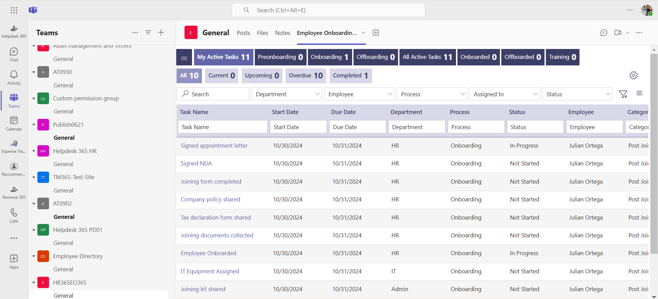Select the All Active Tasks 11 tab

(x=428, y=57)
